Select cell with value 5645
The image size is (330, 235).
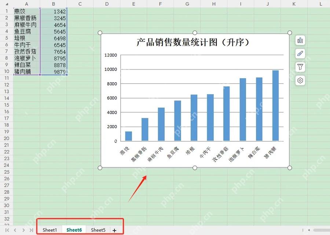[x=54, y=32]
